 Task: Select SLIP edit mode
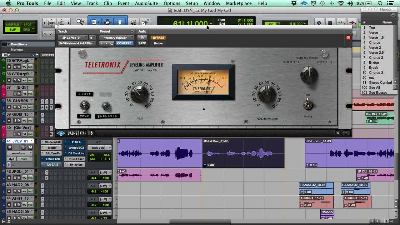click(x=12, y=30)
